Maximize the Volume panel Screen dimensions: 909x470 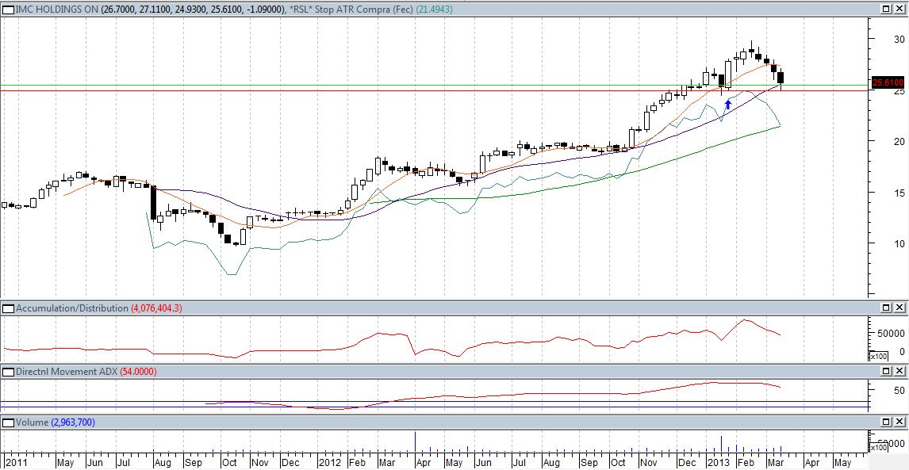pos(886,422)
